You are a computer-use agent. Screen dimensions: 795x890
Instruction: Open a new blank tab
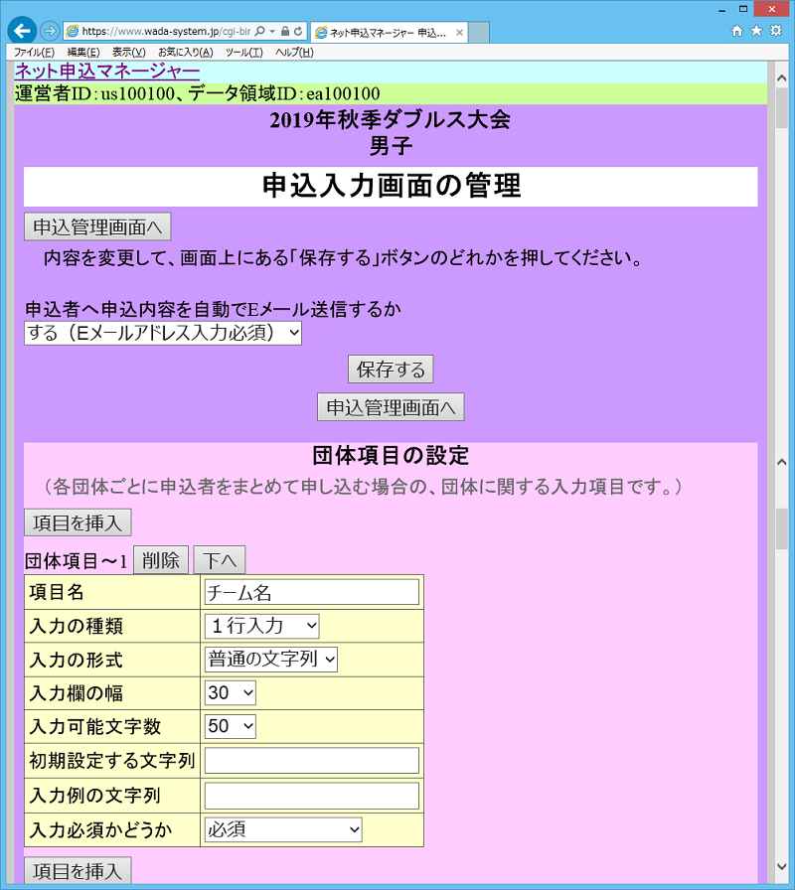coord(479,33)
